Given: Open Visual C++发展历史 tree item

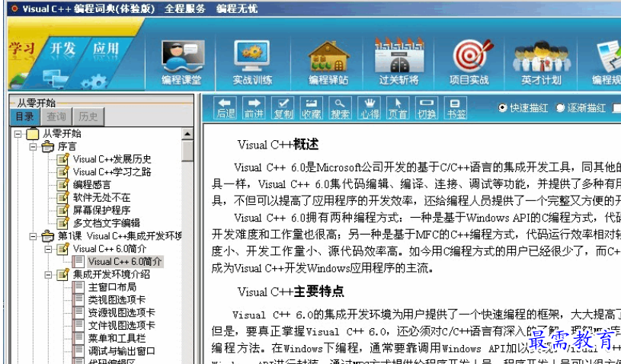Looking at the screenshot, I should (112, 159).
